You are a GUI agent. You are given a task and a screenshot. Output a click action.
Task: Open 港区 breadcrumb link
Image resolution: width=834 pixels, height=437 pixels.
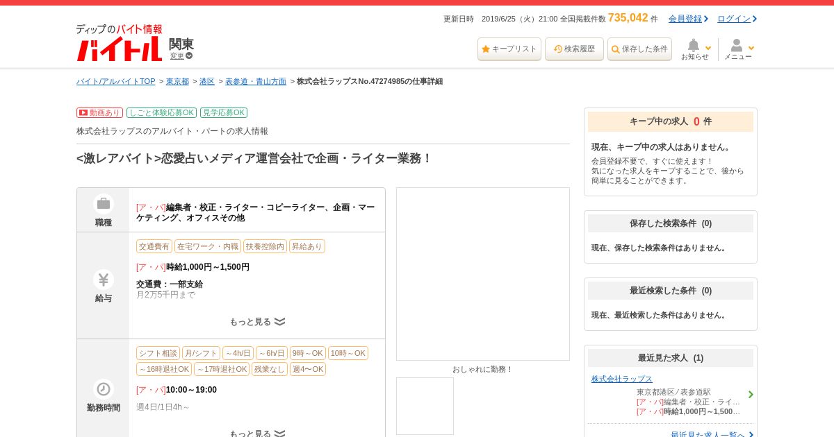(x=207, y=81)
